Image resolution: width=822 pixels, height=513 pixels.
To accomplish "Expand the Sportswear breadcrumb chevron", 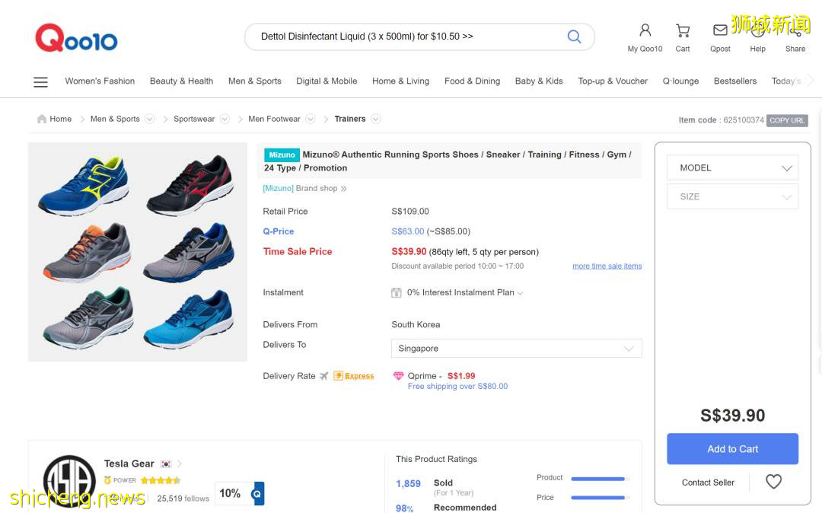I will 225,119.
